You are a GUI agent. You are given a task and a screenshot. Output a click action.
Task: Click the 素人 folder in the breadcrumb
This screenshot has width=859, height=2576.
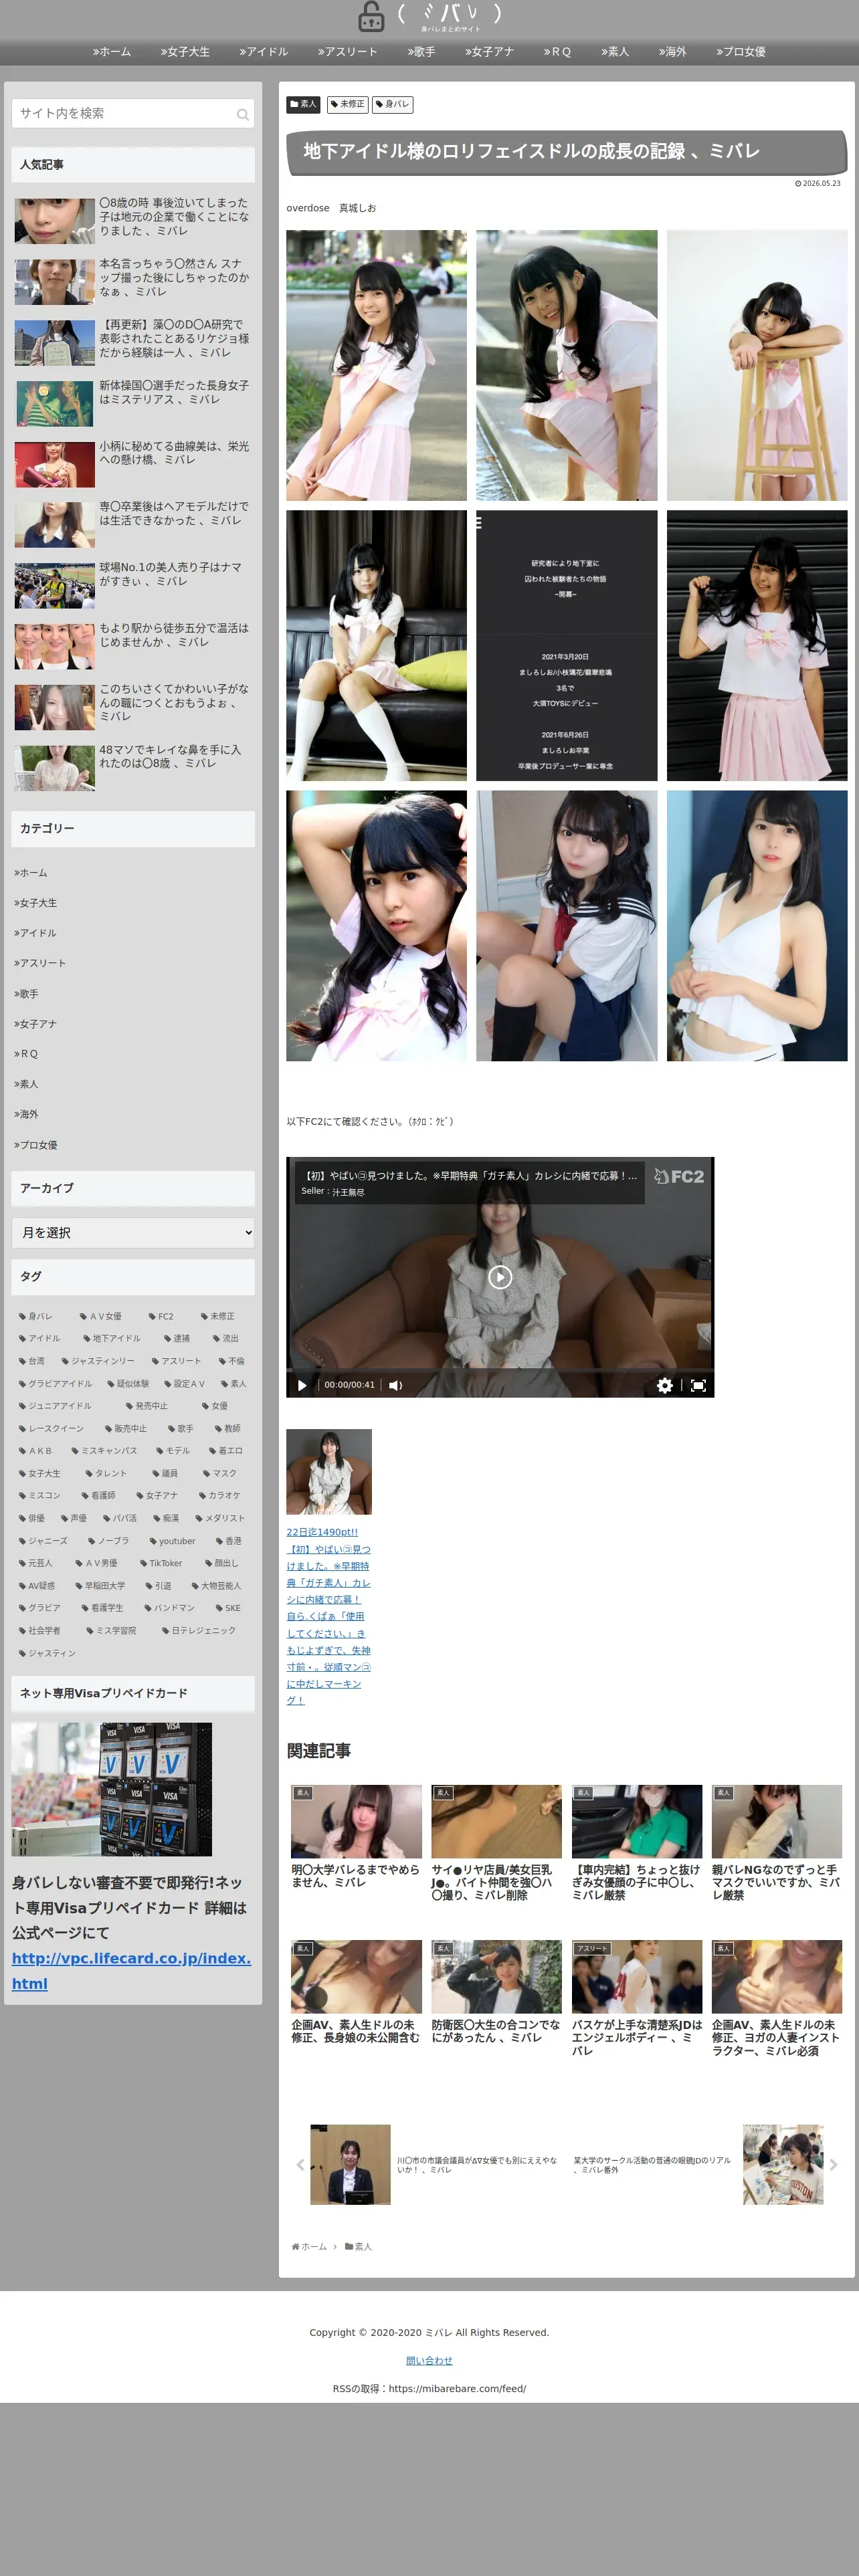point(358,2247)
